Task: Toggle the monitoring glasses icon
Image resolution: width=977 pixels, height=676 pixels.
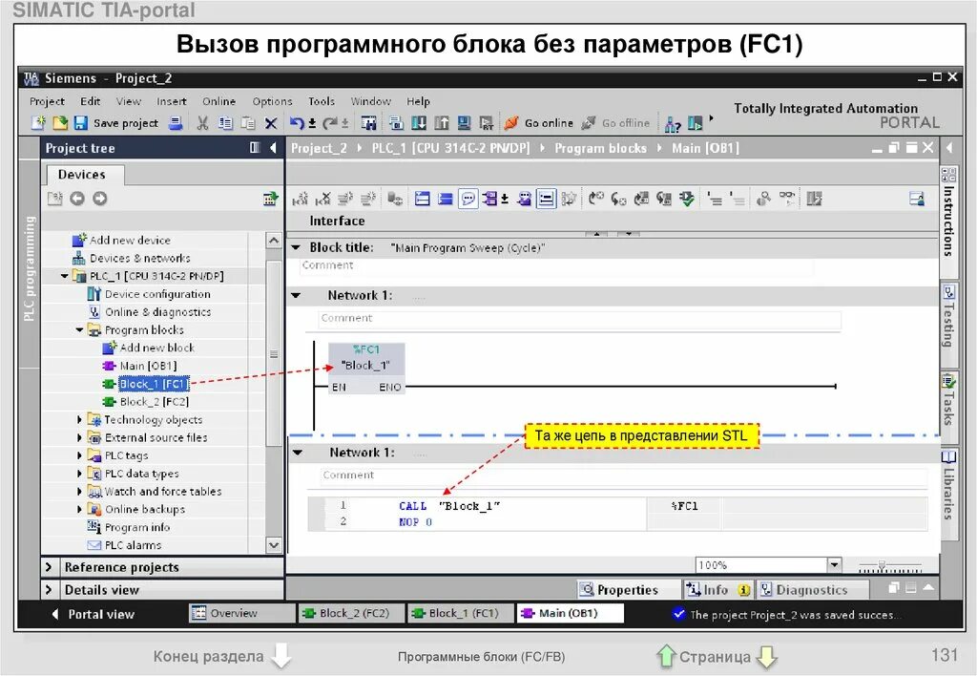Action: click(787, 199)
